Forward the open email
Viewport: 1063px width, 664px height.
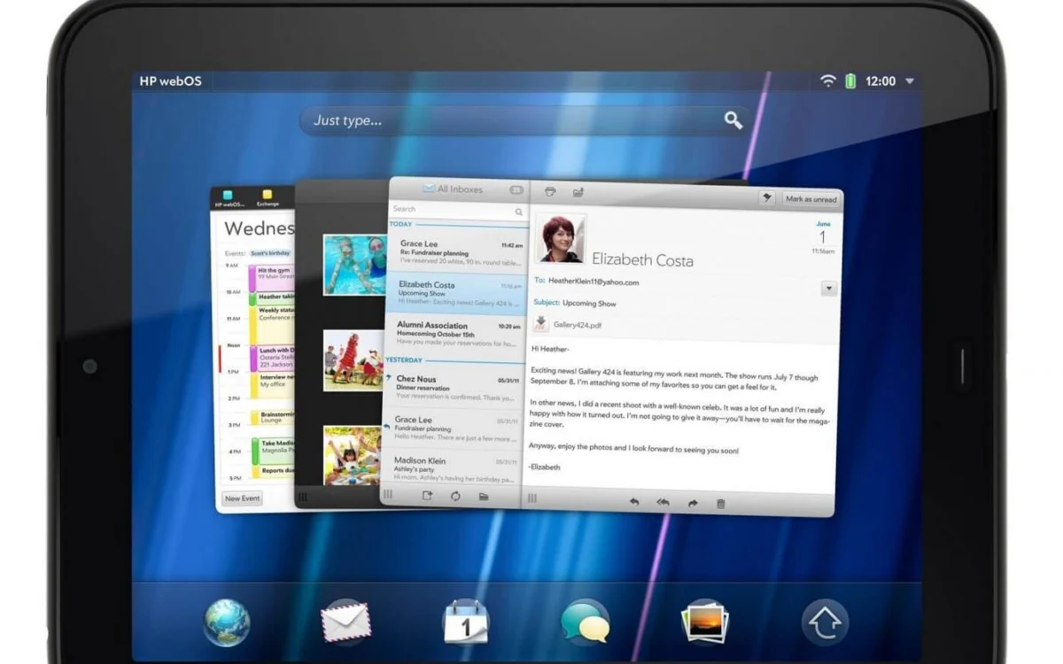point(693,504)
